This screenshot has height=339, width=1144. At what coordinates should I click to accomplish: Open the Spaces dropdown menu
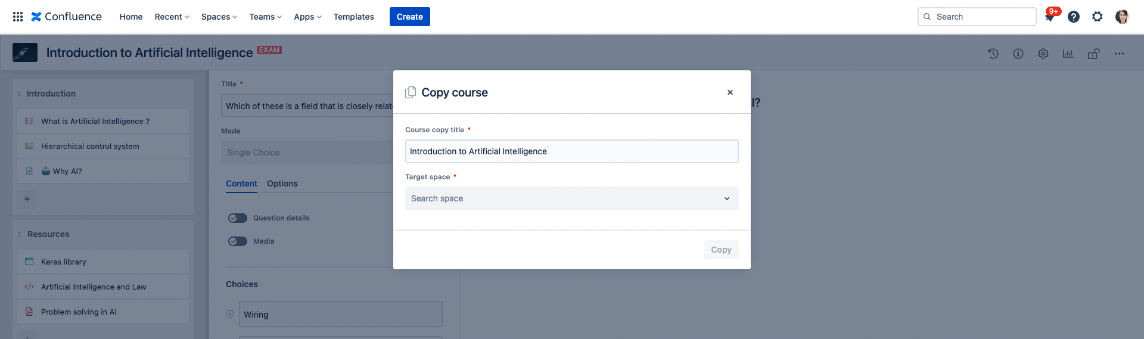coord(219,17)
